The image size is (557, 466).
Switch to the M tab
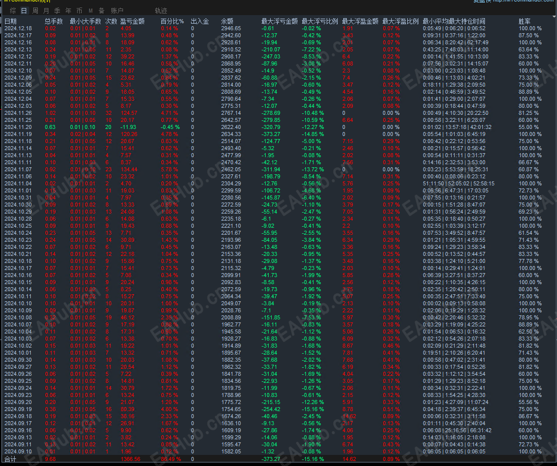tap(91, 11)
